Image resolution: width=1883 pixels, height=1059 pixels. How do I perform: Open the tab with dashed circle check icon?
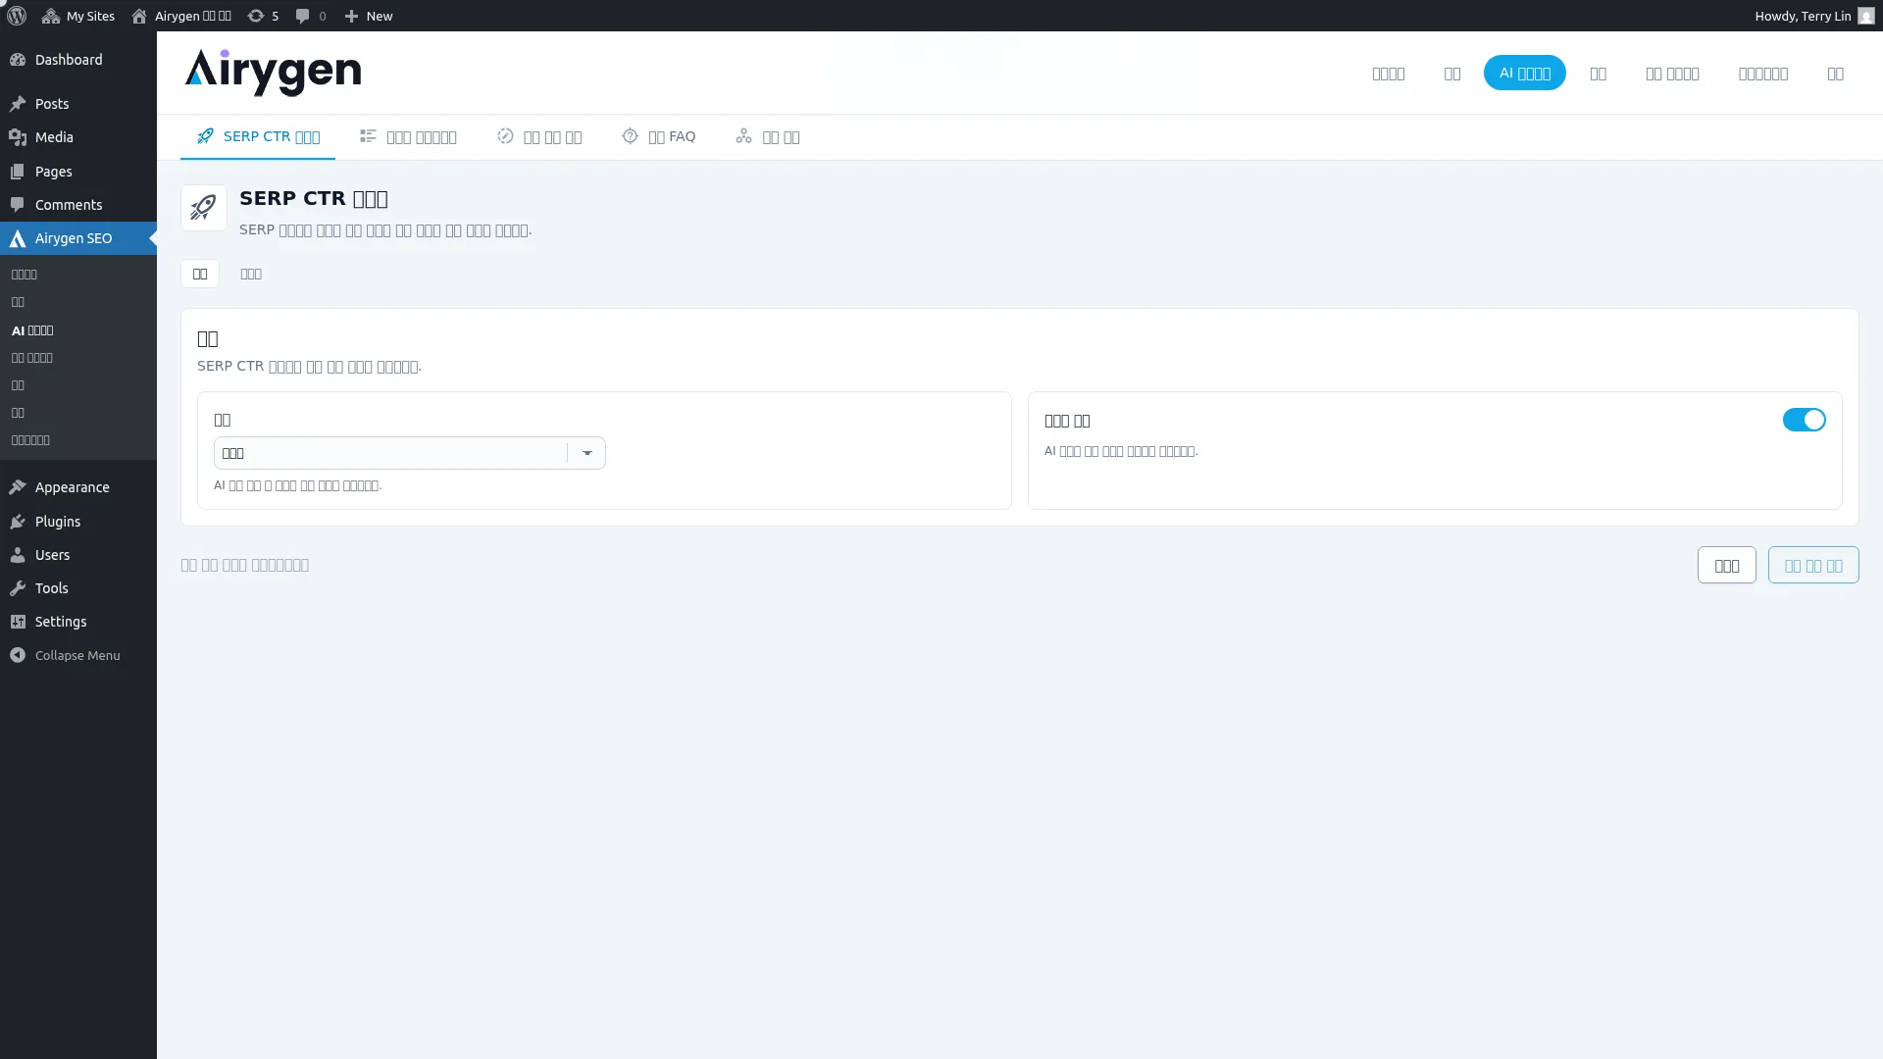(539, 136)
